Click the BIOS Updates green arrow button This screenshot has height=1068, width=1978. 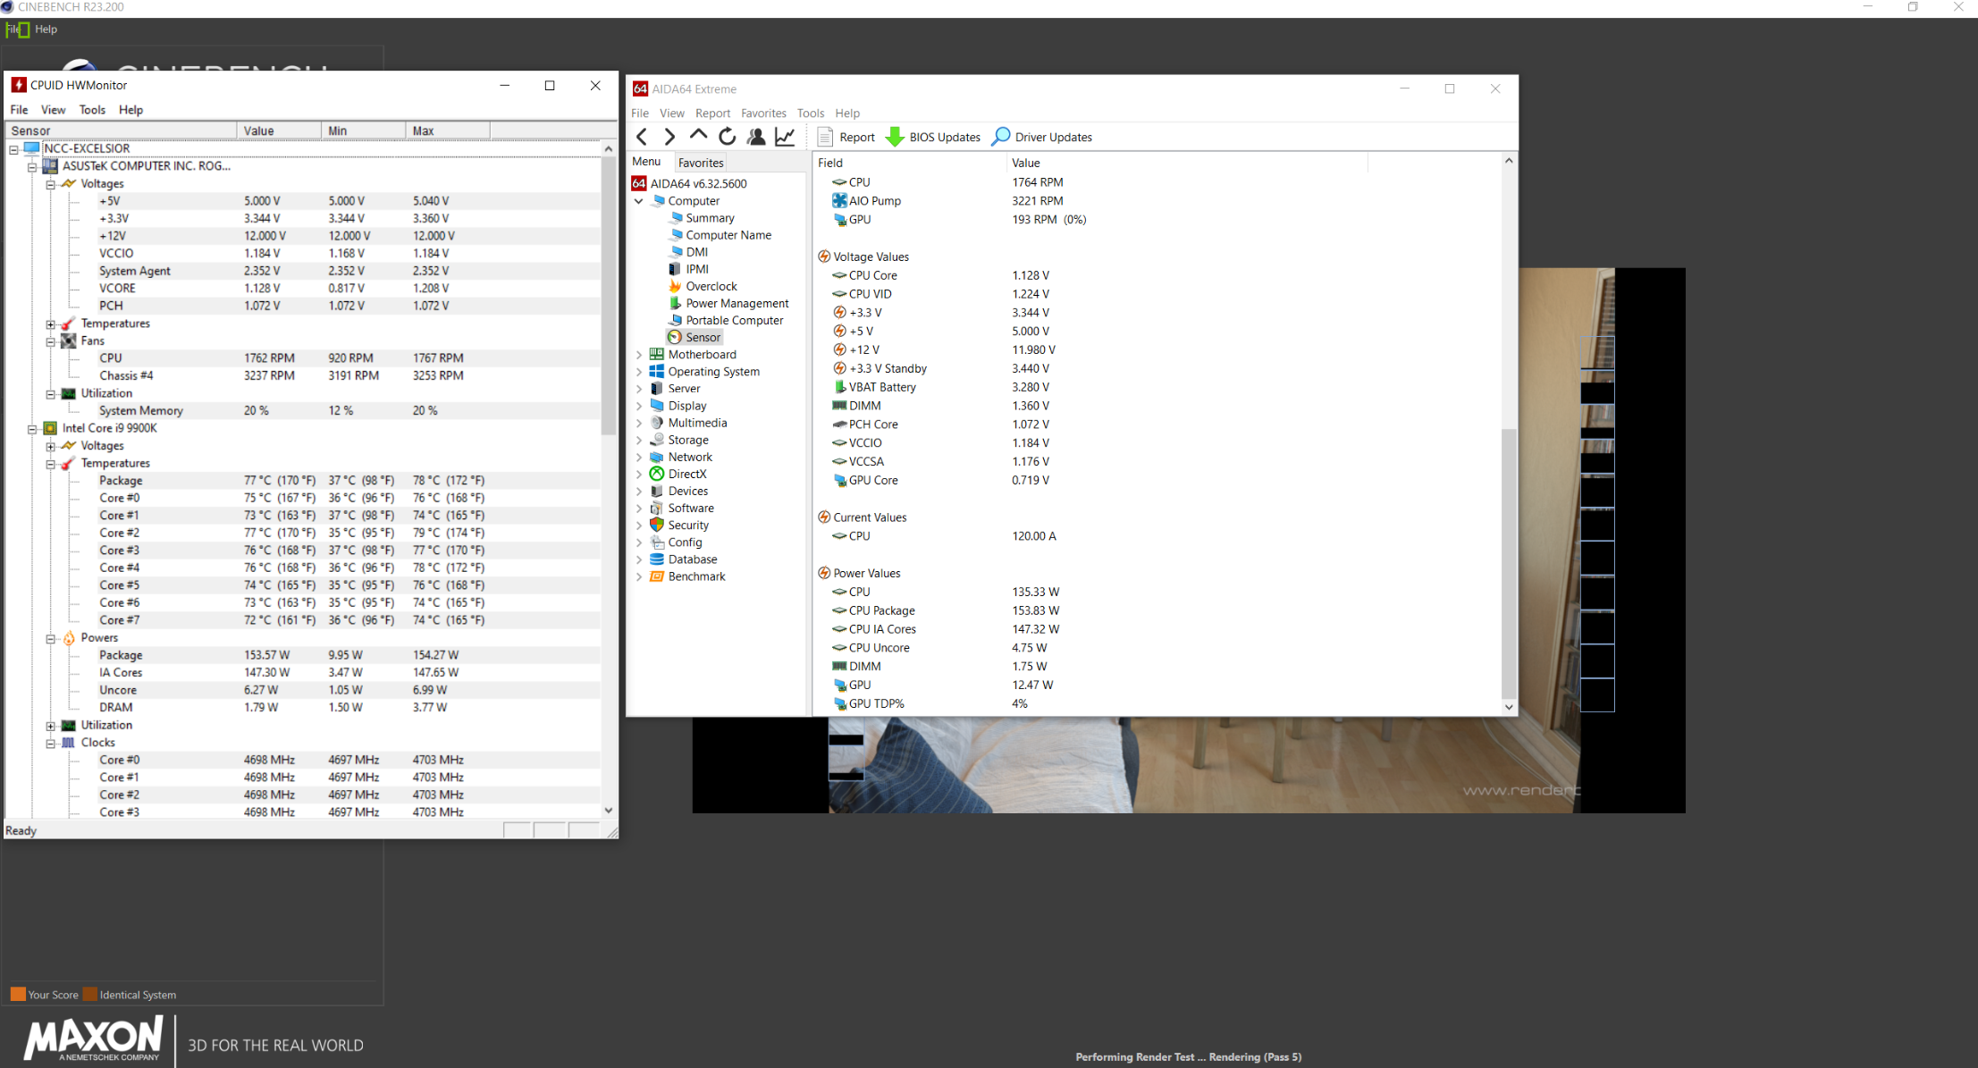[932, 137]
